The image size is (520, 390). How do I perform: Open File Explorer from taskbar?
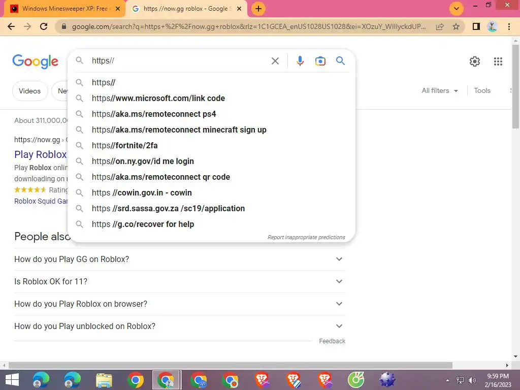[x=104, y=380]
